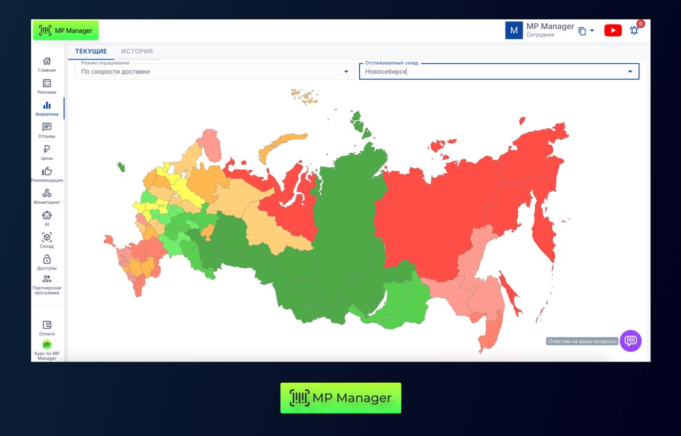Image resolution: width=681 pixels, height=436 pixels.
Task: Open Отзывы reviews icon
Action: click(x=47, y=128)
